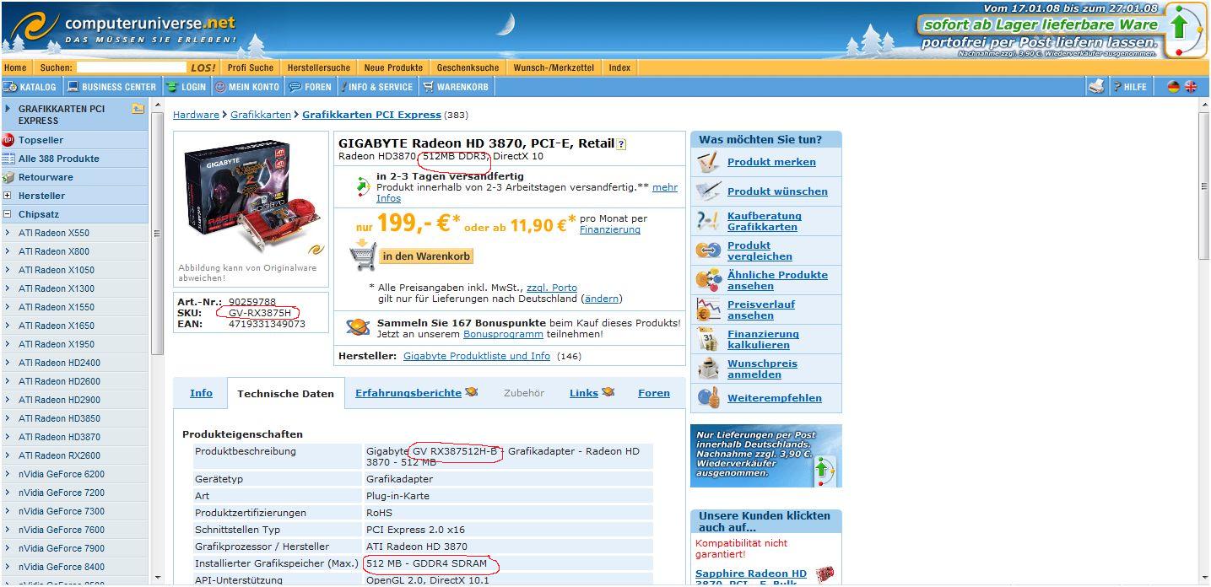Open ATI Radeon HD2900 category
1211x587 pixels.
(x=59, y=400)
